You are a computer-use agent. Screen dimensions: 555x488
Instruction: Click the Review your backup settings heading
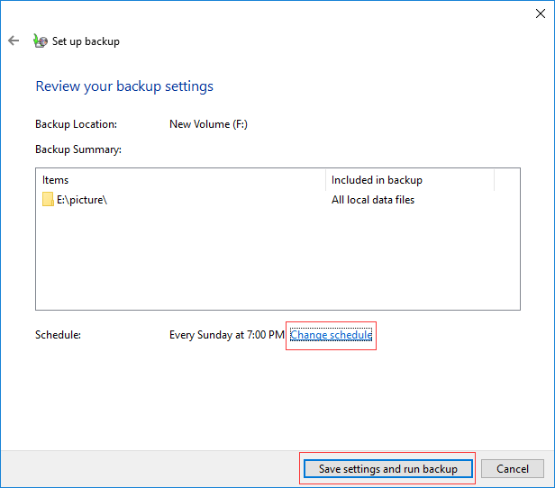pyautogui.click(x=124, y=86)
